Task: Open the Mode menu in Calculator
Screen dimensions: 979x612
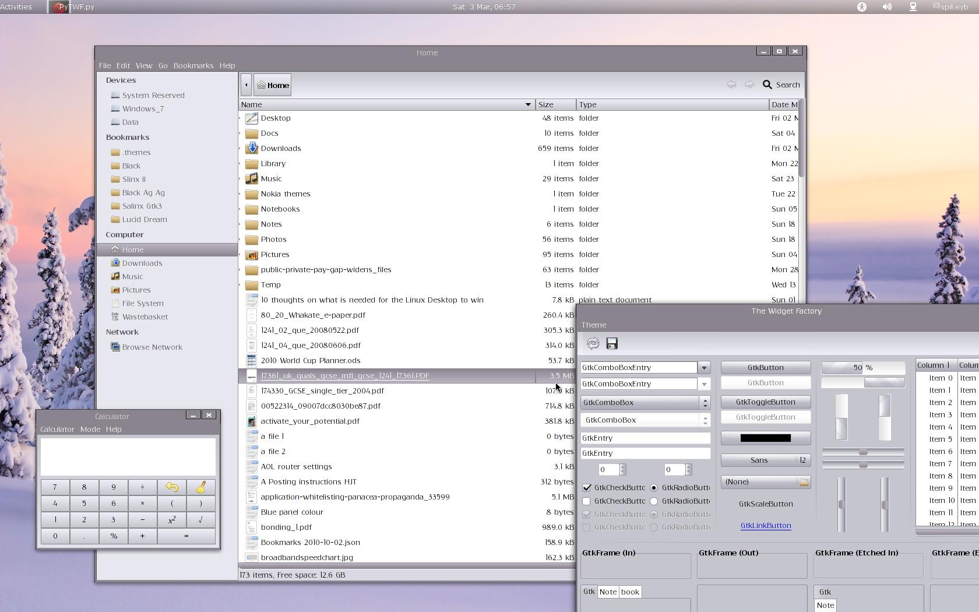Action: (90, 429)
